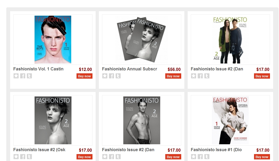Viewport: 279px width, 161px height.
Task: Share the green-logo Issue #2 on Facebook
Action: pos(200,76)
